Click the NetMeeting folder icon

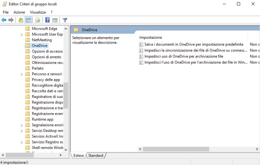pyautogui.click(x=27, y=40)
